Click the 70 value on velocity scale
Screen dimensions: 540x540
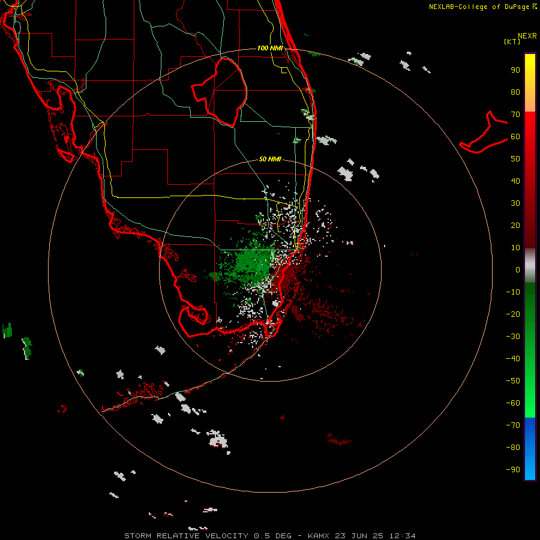pos(515,115)
